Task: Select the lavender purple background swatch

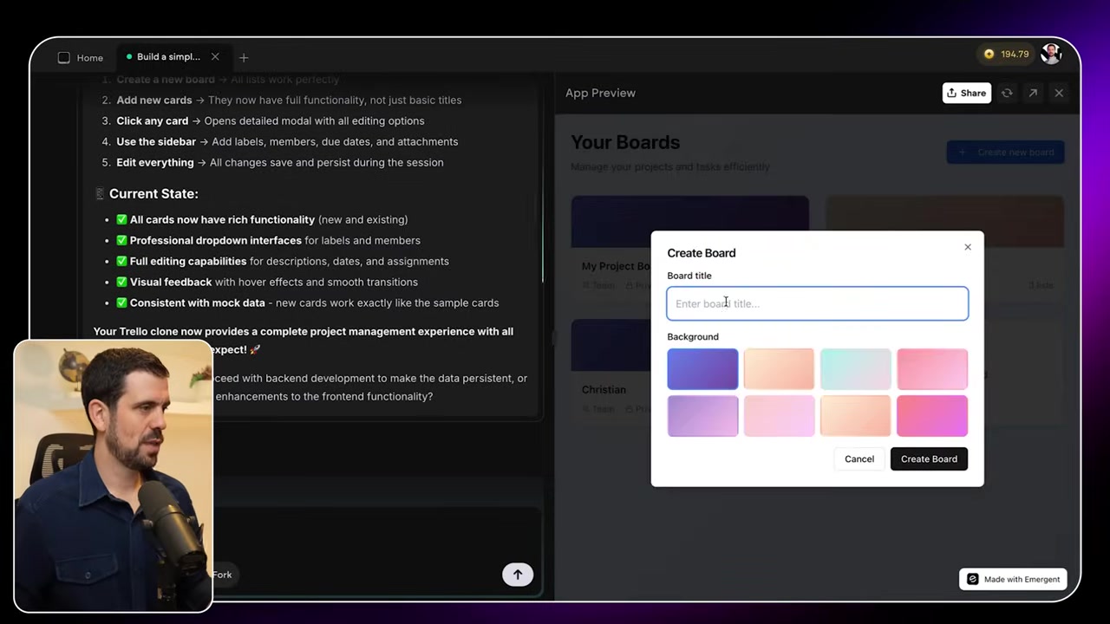Action: tap(702, 415)
